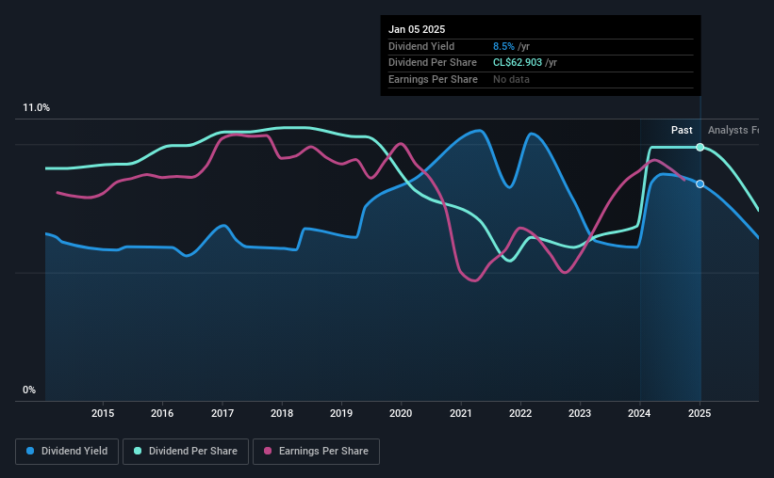Click the Analysts Forecasts section label
This screenshot has height=478, width=774.
click(733, 130)
